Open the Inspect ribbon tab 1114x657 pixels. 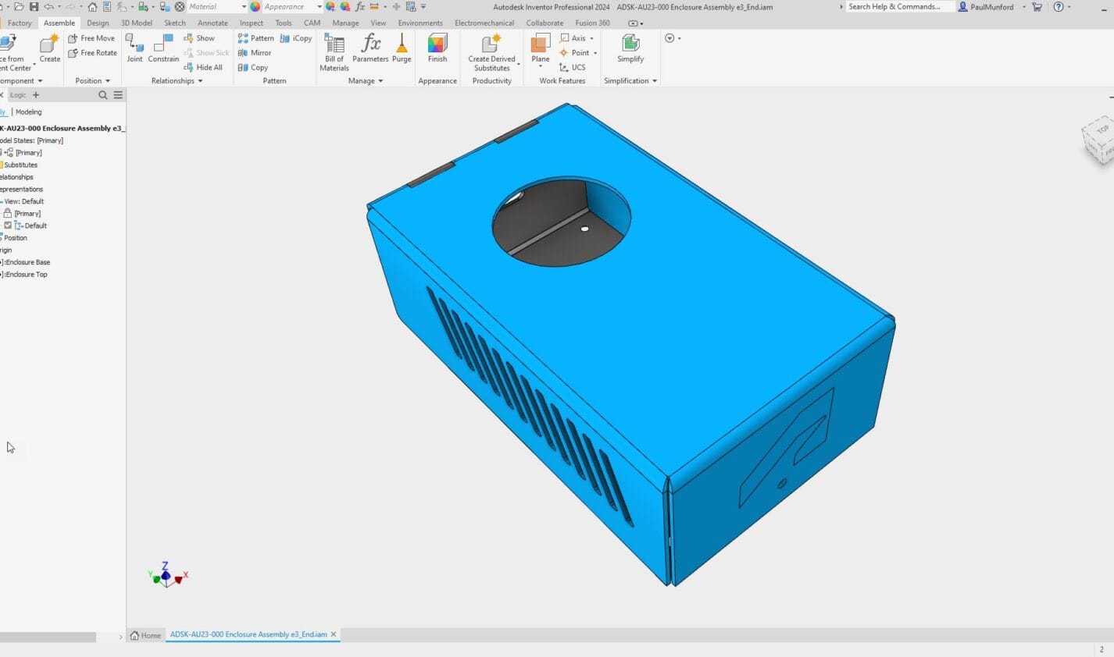coord(251,23)
